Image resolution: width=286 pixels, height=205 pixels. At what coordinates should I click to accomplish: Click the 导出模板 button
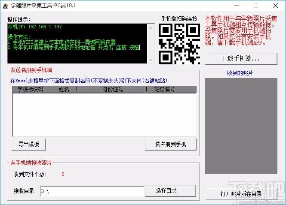click(x=29, y=144)
